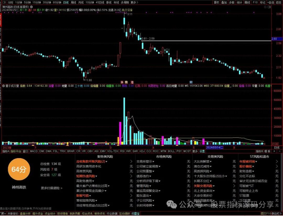The height and width of the screenshot is (216, 283).
Task: Open the F10 company info
Action: pyautogui.click(x=255, y=2)
